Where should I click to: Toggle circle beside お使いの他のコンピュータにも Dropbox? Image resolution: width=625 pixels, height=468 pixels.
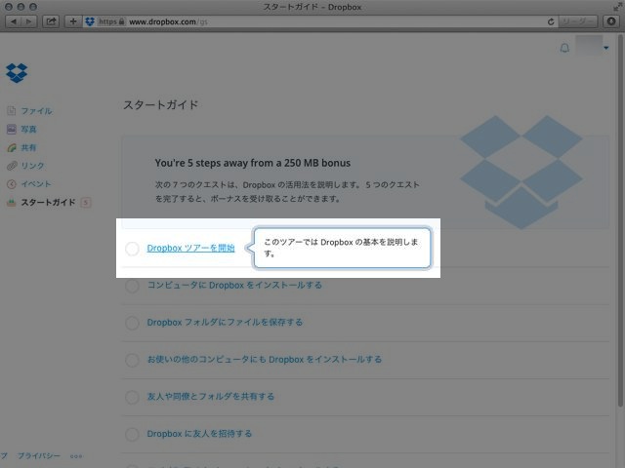pyautogui.click(x=132, y=360)
